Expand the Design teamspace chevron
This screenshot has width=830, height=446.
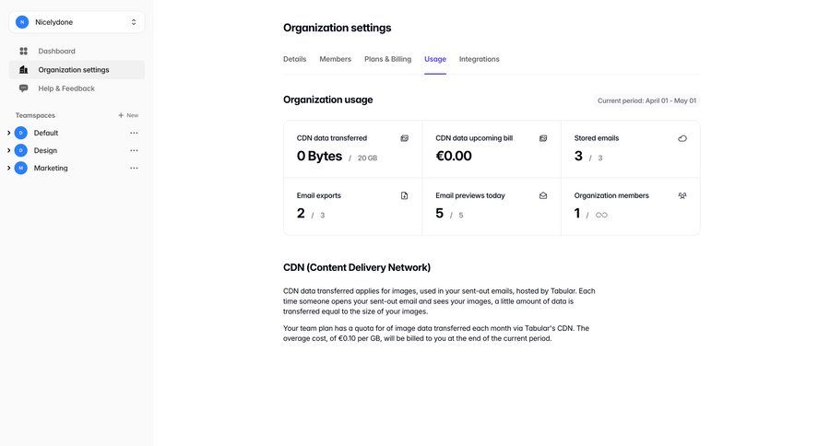tap(8, 150)
